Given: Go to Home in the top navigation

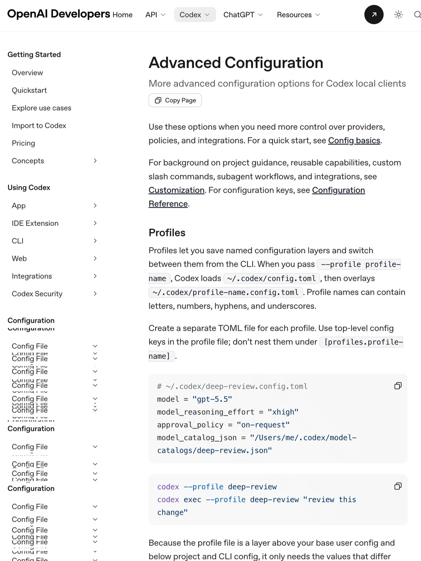Looking at the screenshot, I should click(122, 15).
